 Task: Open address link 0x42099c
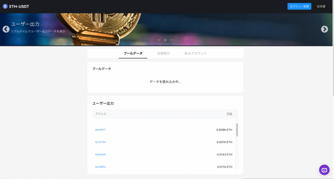coord(100,167)
